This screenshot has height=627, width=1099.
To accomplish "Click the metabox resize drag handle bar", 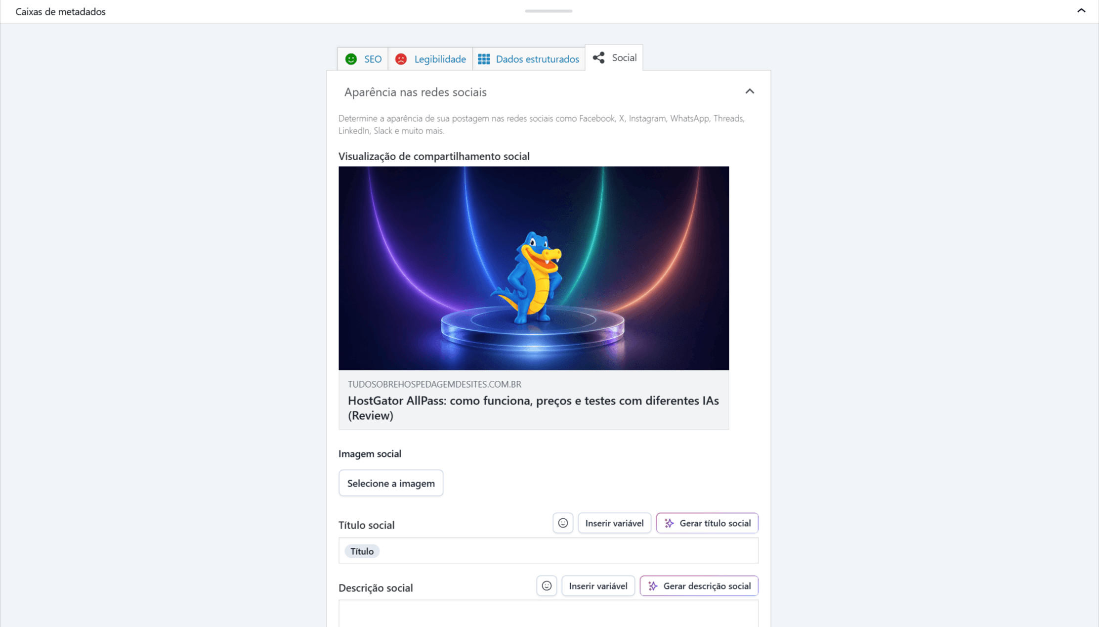I will point(549,11).
